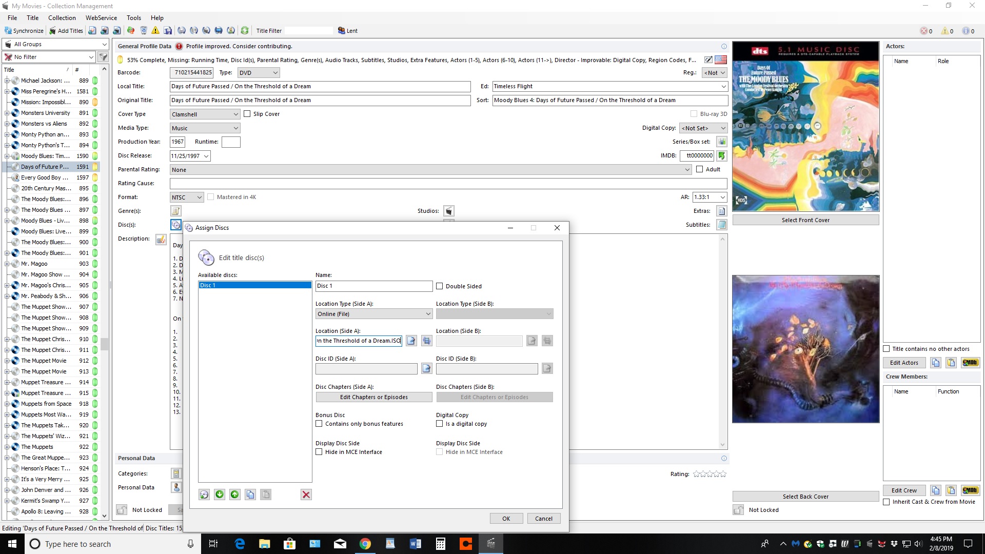The image size is (985, 554).
Task: Open the Studios editor icon
Action: 449,211
